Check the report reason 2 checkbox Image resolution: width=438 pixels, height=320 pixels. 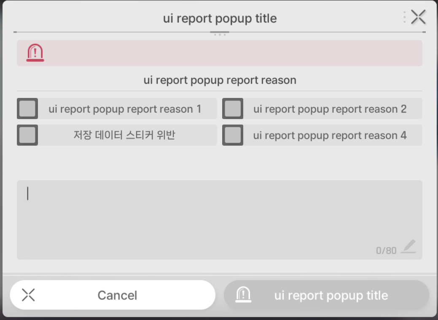click(x=233, y=108)
